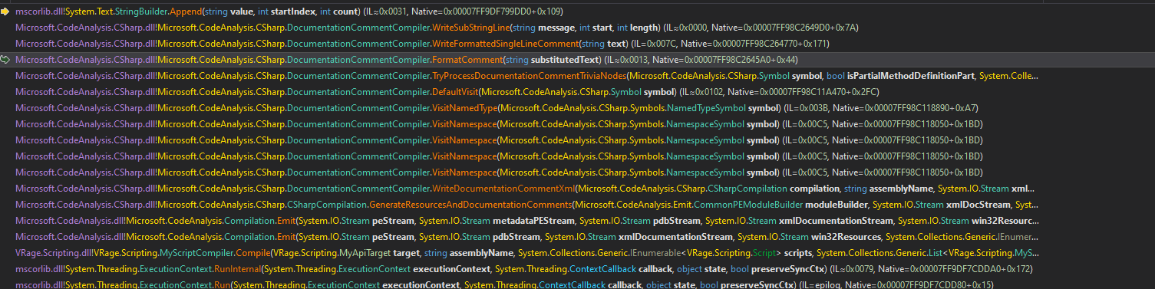The width and height of the screenshot is (1155, 289).
Task: Select the FormatComment stack frame
Action: point(577,60)
